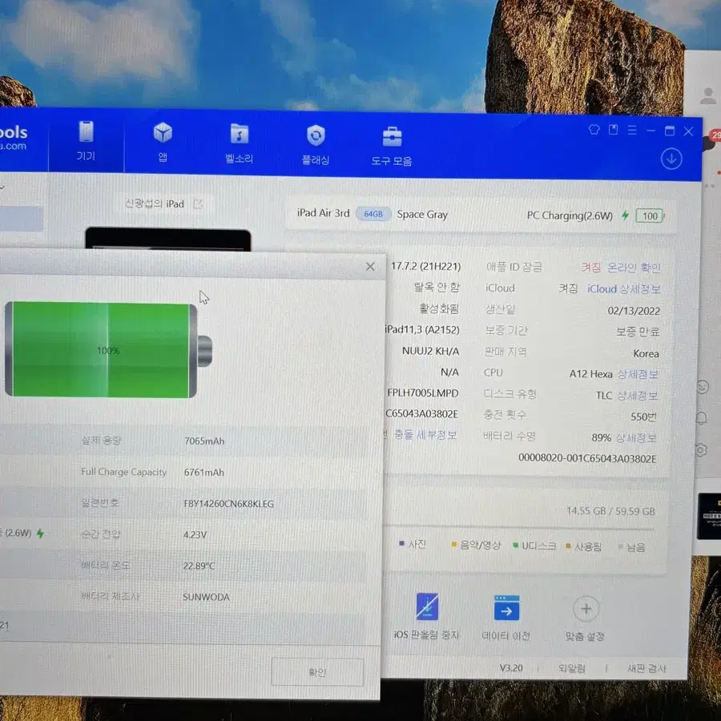The image size is (721, 721).
Task: Click the 보증 만료 warranty value
Action: pos(638,332)
